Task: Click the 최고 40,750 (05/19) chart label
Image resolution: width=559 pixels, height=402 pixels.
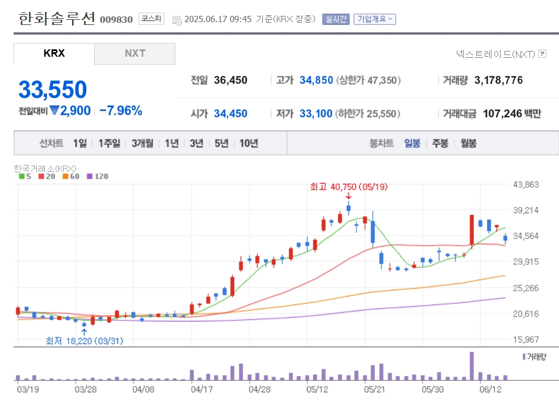Action: click(348, 187)
